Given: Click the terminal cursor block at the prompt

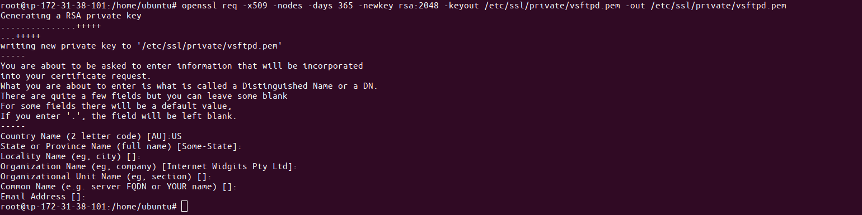Looking at the screenshot, I should tap(185, 207).
